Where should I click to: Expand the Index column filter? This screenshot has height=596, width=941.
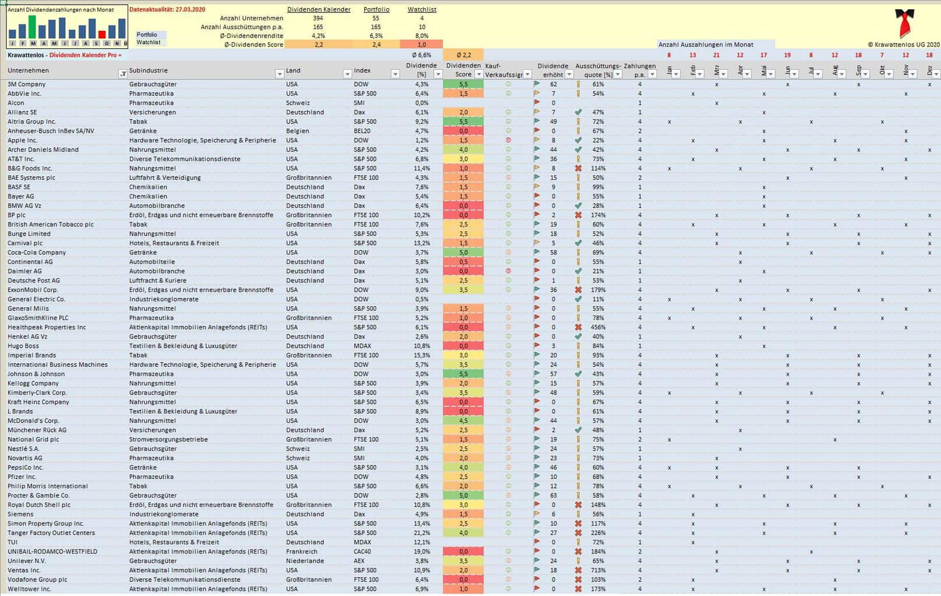(x=395, y=74)
